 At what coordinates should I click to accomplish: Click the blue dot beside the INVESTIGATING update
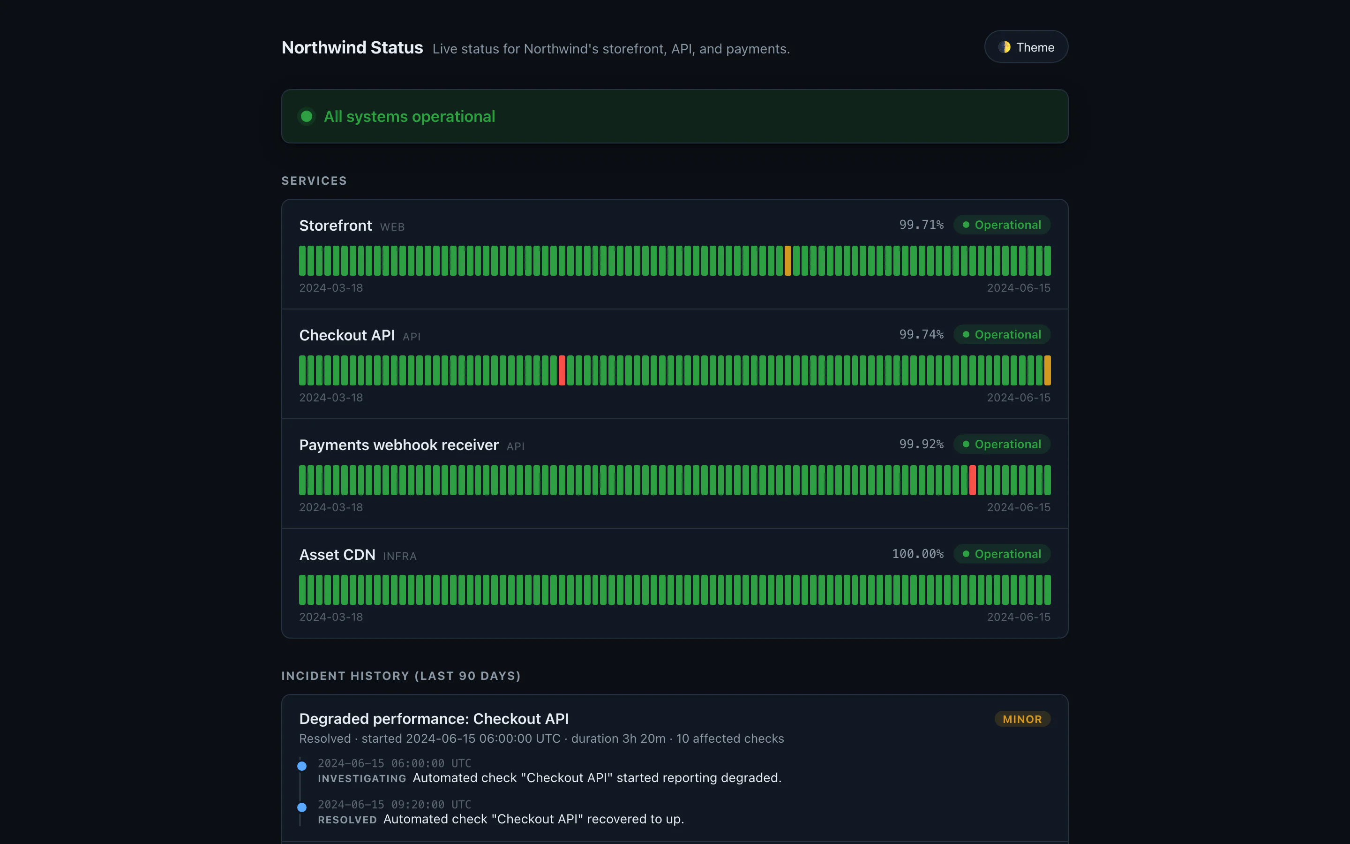coord(302,767)
